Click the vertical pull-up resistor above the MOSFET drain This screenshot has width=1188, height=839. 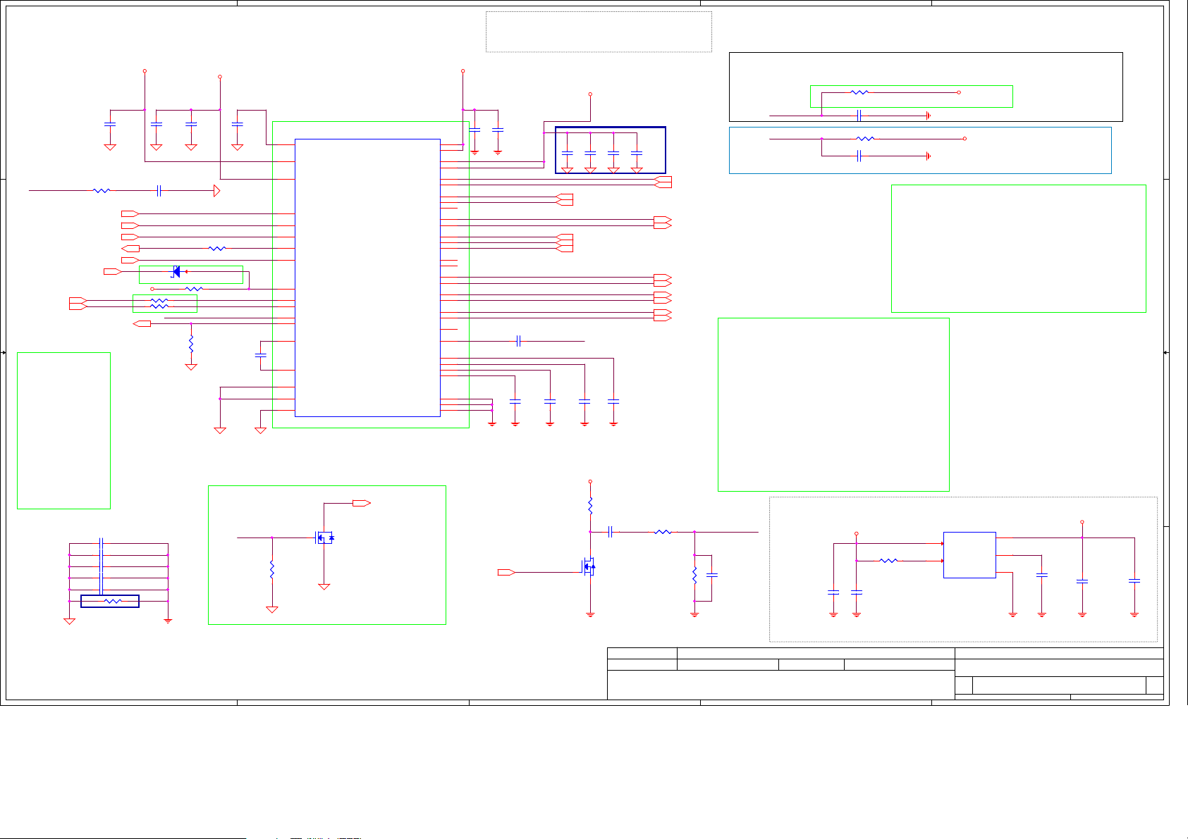pos(590,506)
